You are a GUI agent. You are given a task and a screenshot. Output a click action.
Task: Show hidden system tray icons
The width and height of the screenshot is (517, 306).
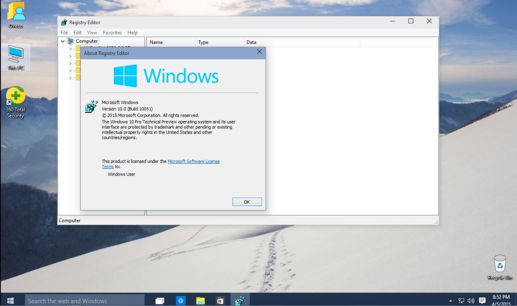click(450, 300)
